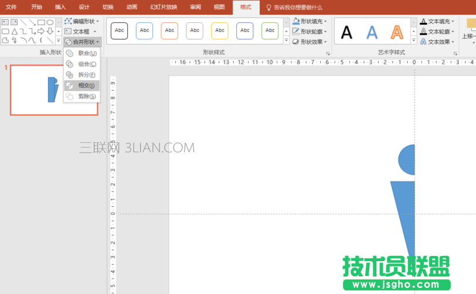Choose Combine (组合) merge option
The height and width of the screenshot is (294, 476).
82,64
